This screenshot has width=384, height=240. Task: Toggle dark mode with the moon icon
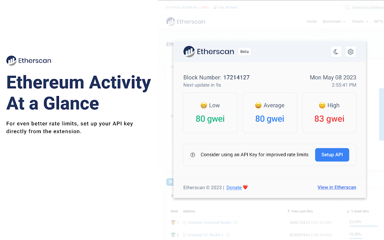[x=336, y=52]
